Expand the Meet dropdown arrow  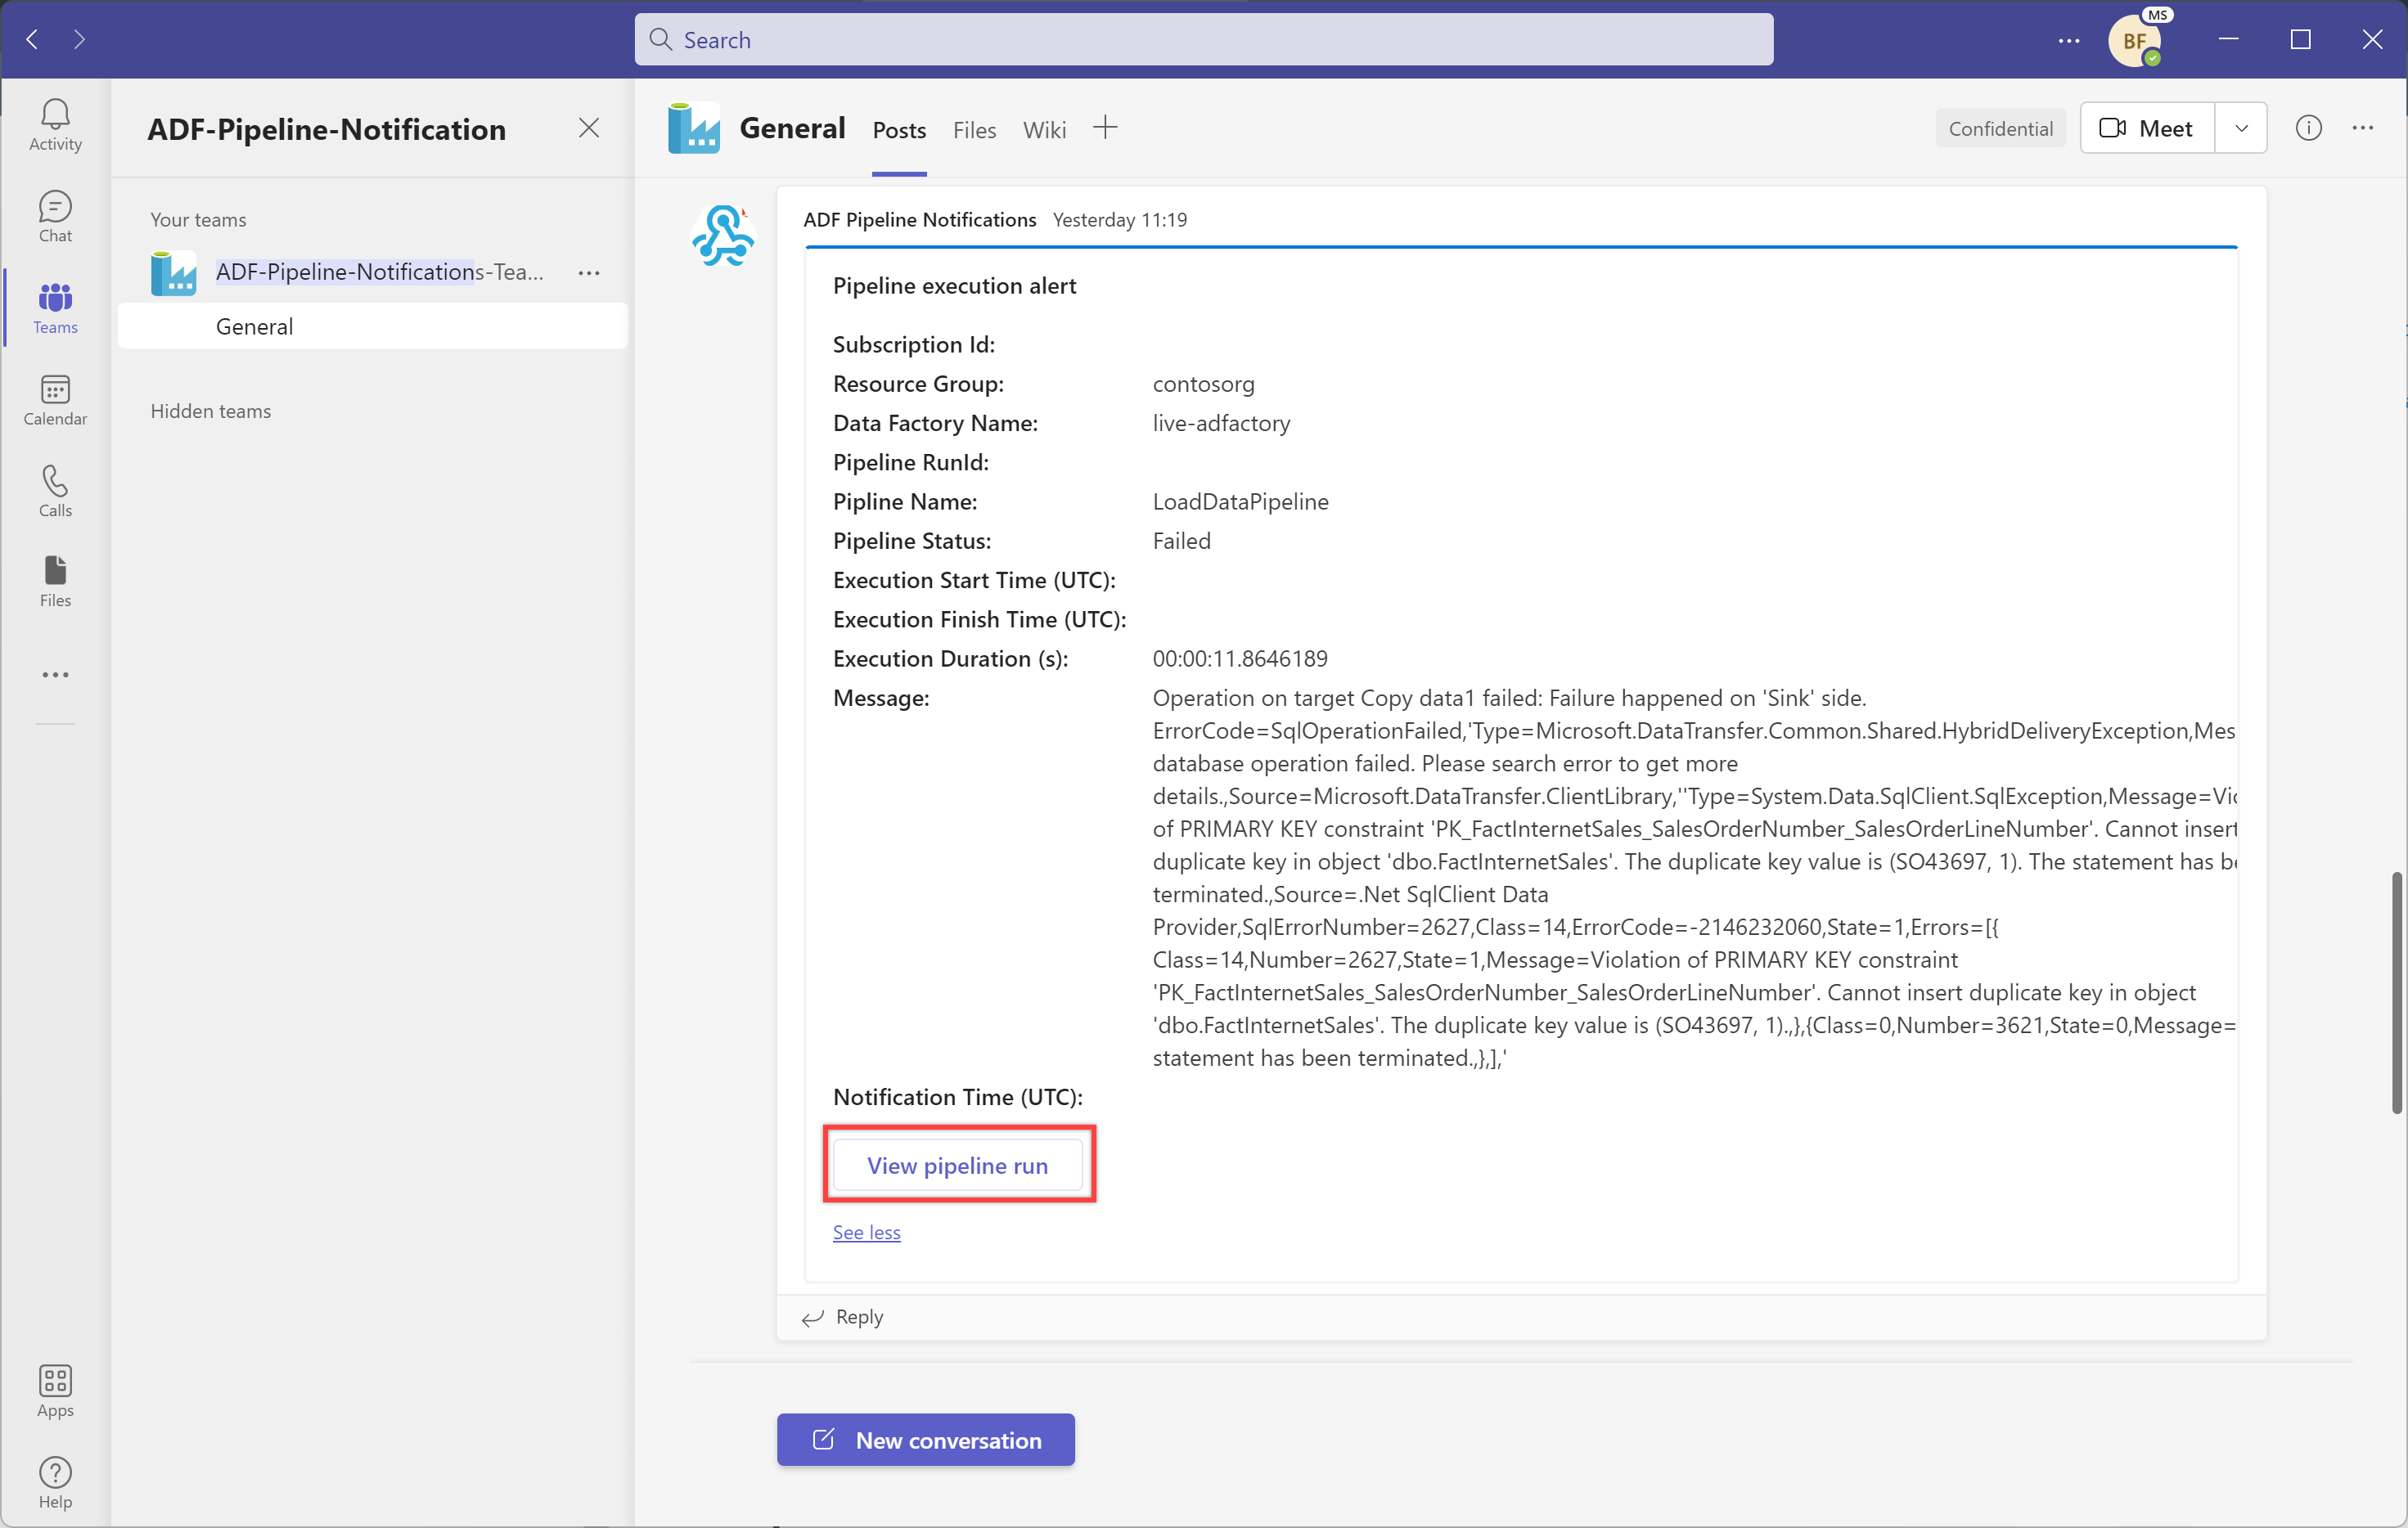click(2241, 128)
